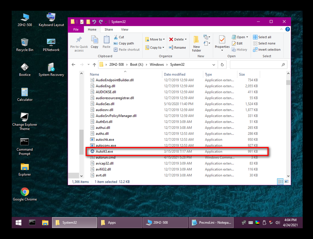Open Command Prompt desktop shortcut

[x=25, y=147]
